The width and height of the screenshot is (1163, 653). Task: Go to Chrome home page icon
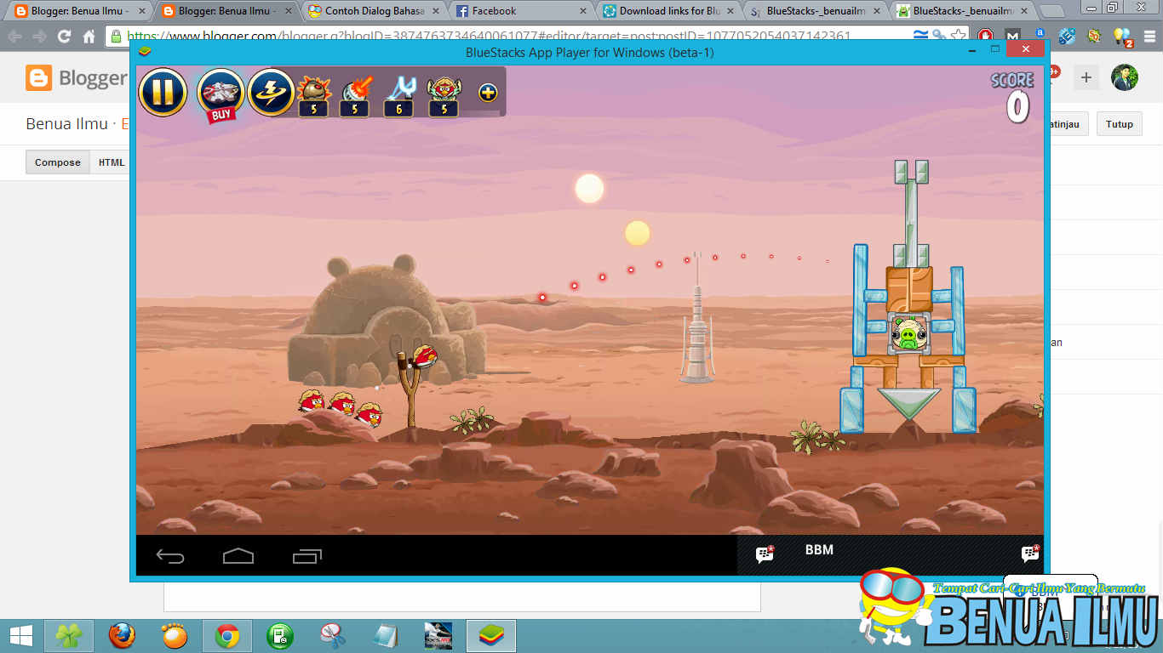(x=89, y=37)
